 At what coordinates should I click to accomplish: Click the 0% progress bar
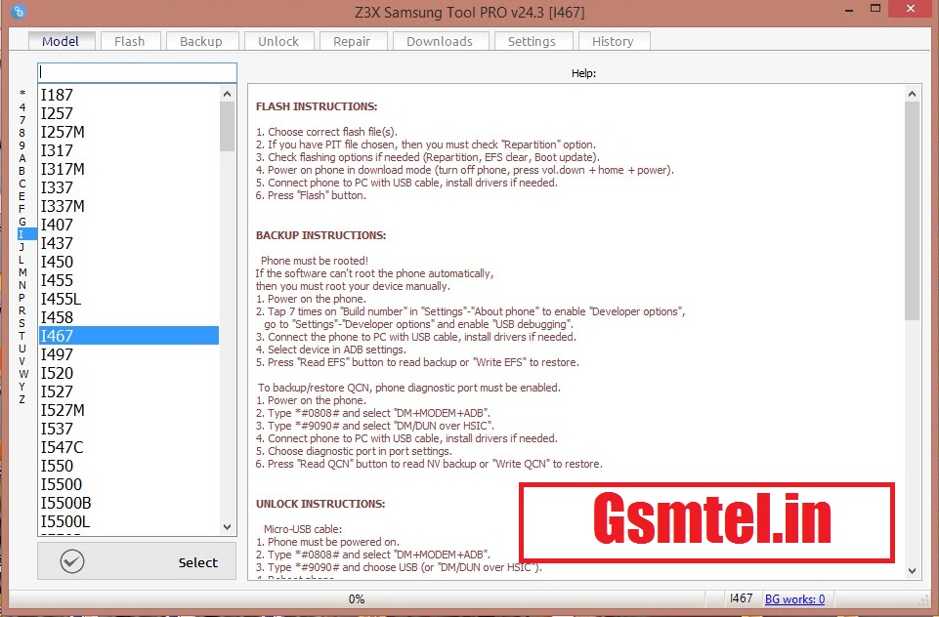357,599
